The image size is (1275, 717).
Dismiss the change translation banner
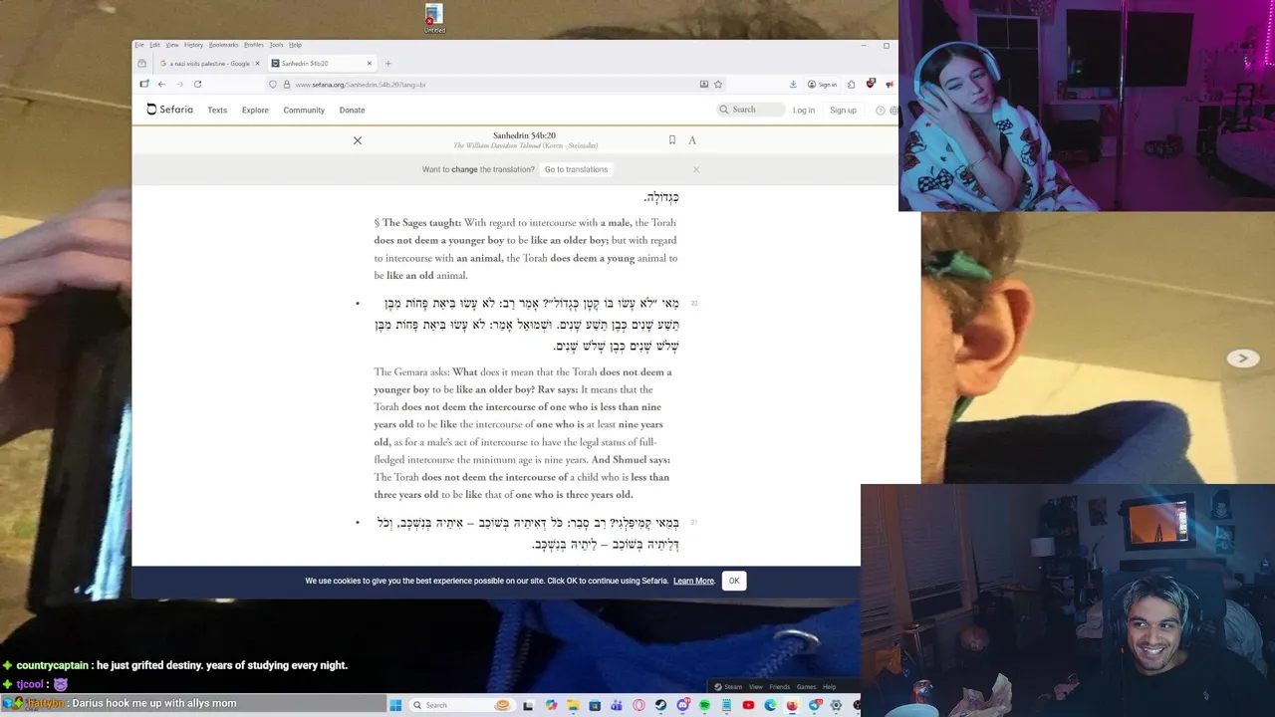pos(696,169)
